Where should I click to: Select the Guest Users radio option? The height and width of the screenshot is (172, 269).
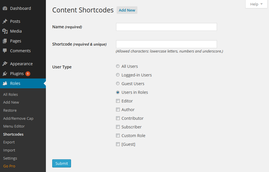click(x=118, y=84)
